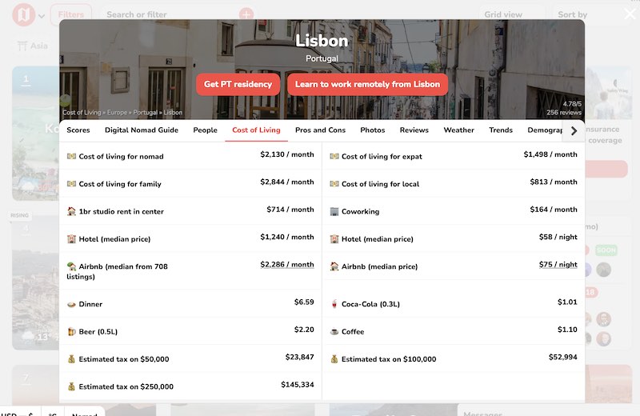
Task: Click the Nomad List logo icon
Action: [x=23, y=15]
